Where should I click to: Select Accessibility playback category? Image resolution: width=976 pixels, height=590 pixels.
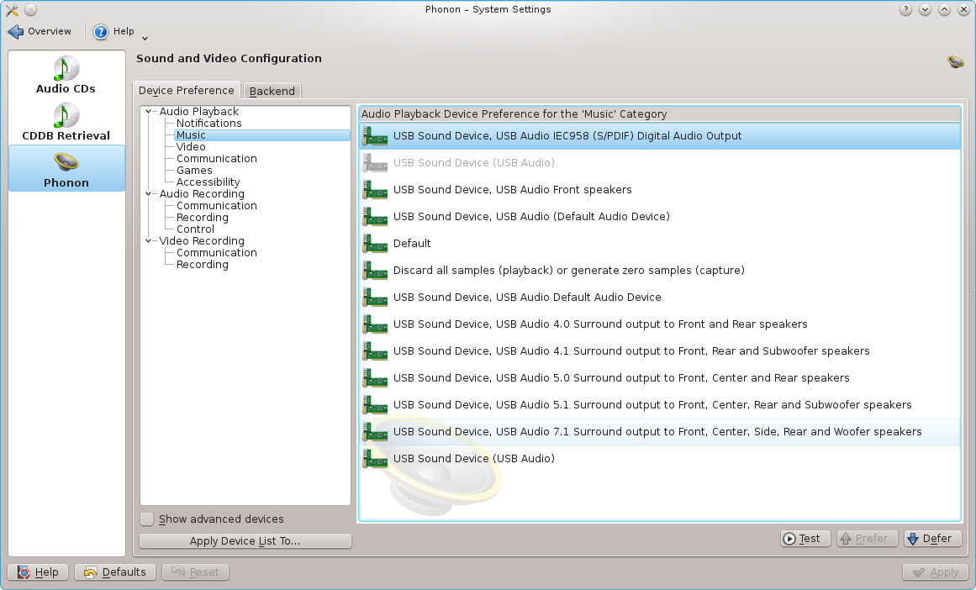[208, 182]
